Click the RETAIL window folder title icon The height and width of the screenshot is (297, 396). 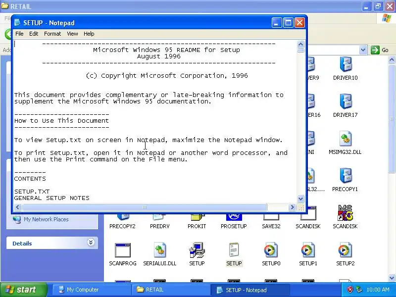click(4, 6)
